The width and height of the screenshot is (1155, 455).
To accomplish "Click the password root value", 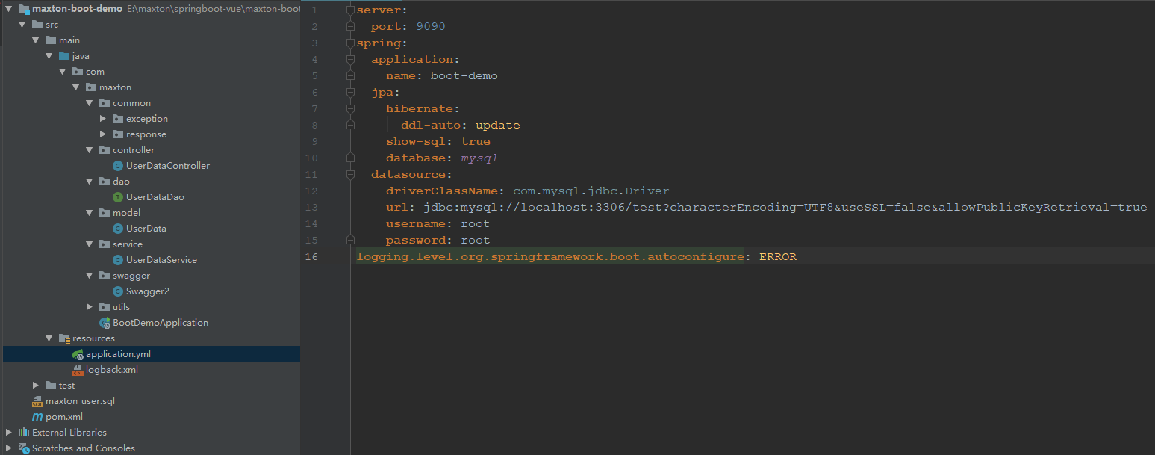I will click(476, 240).
